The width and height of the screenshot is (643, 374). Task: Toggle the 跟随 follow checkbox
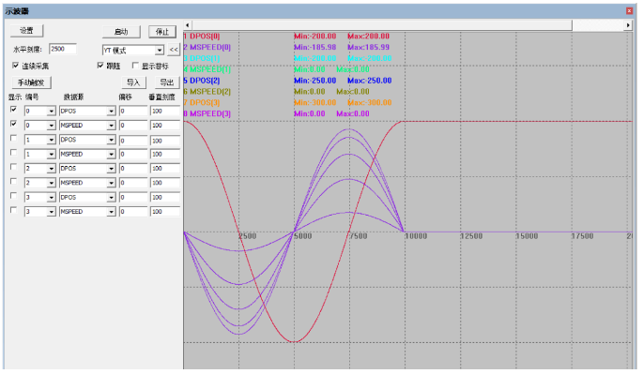click(x=100, y=66)
